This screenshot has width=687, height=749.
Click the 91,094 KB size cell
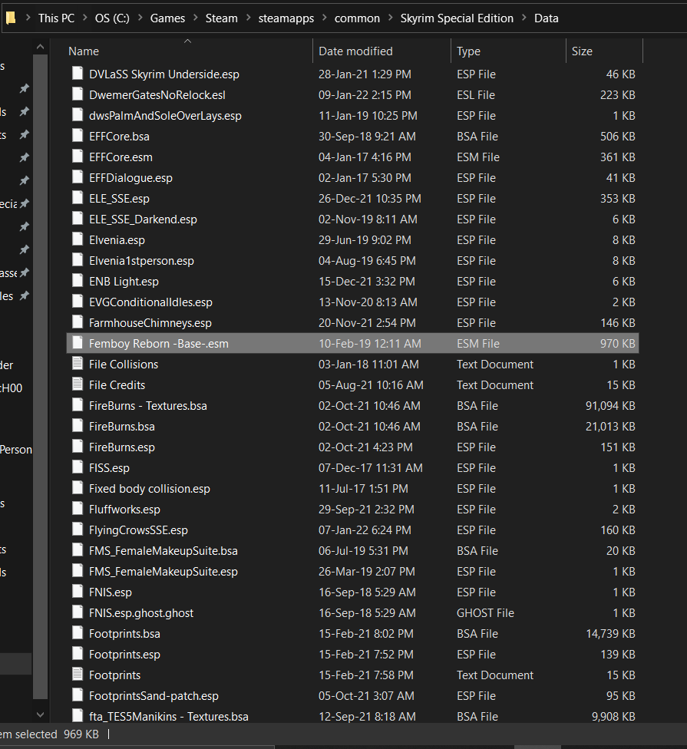(x=610, y=405)
